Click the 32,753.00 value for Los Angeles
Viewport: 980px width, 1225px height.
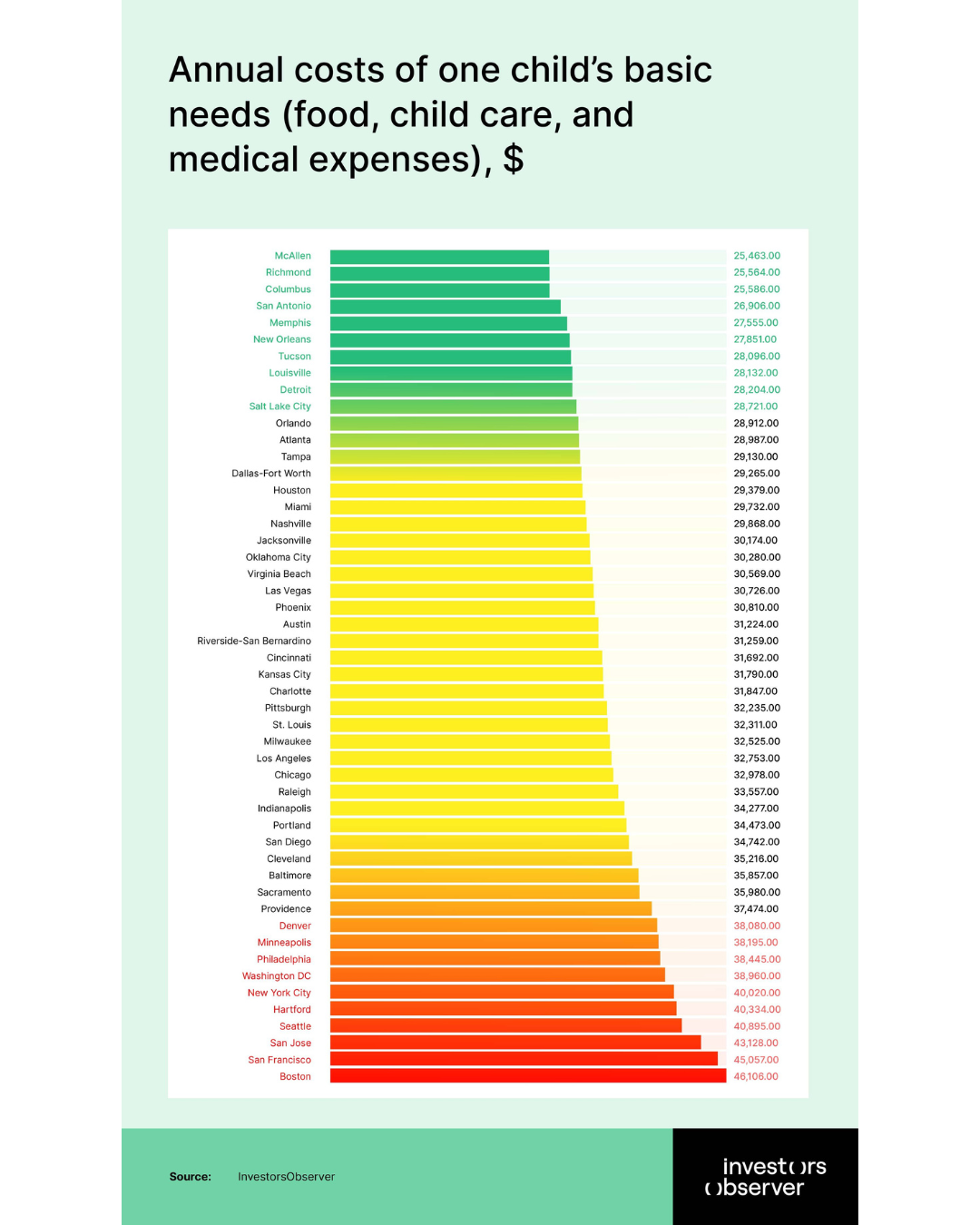tap(757, 759)
